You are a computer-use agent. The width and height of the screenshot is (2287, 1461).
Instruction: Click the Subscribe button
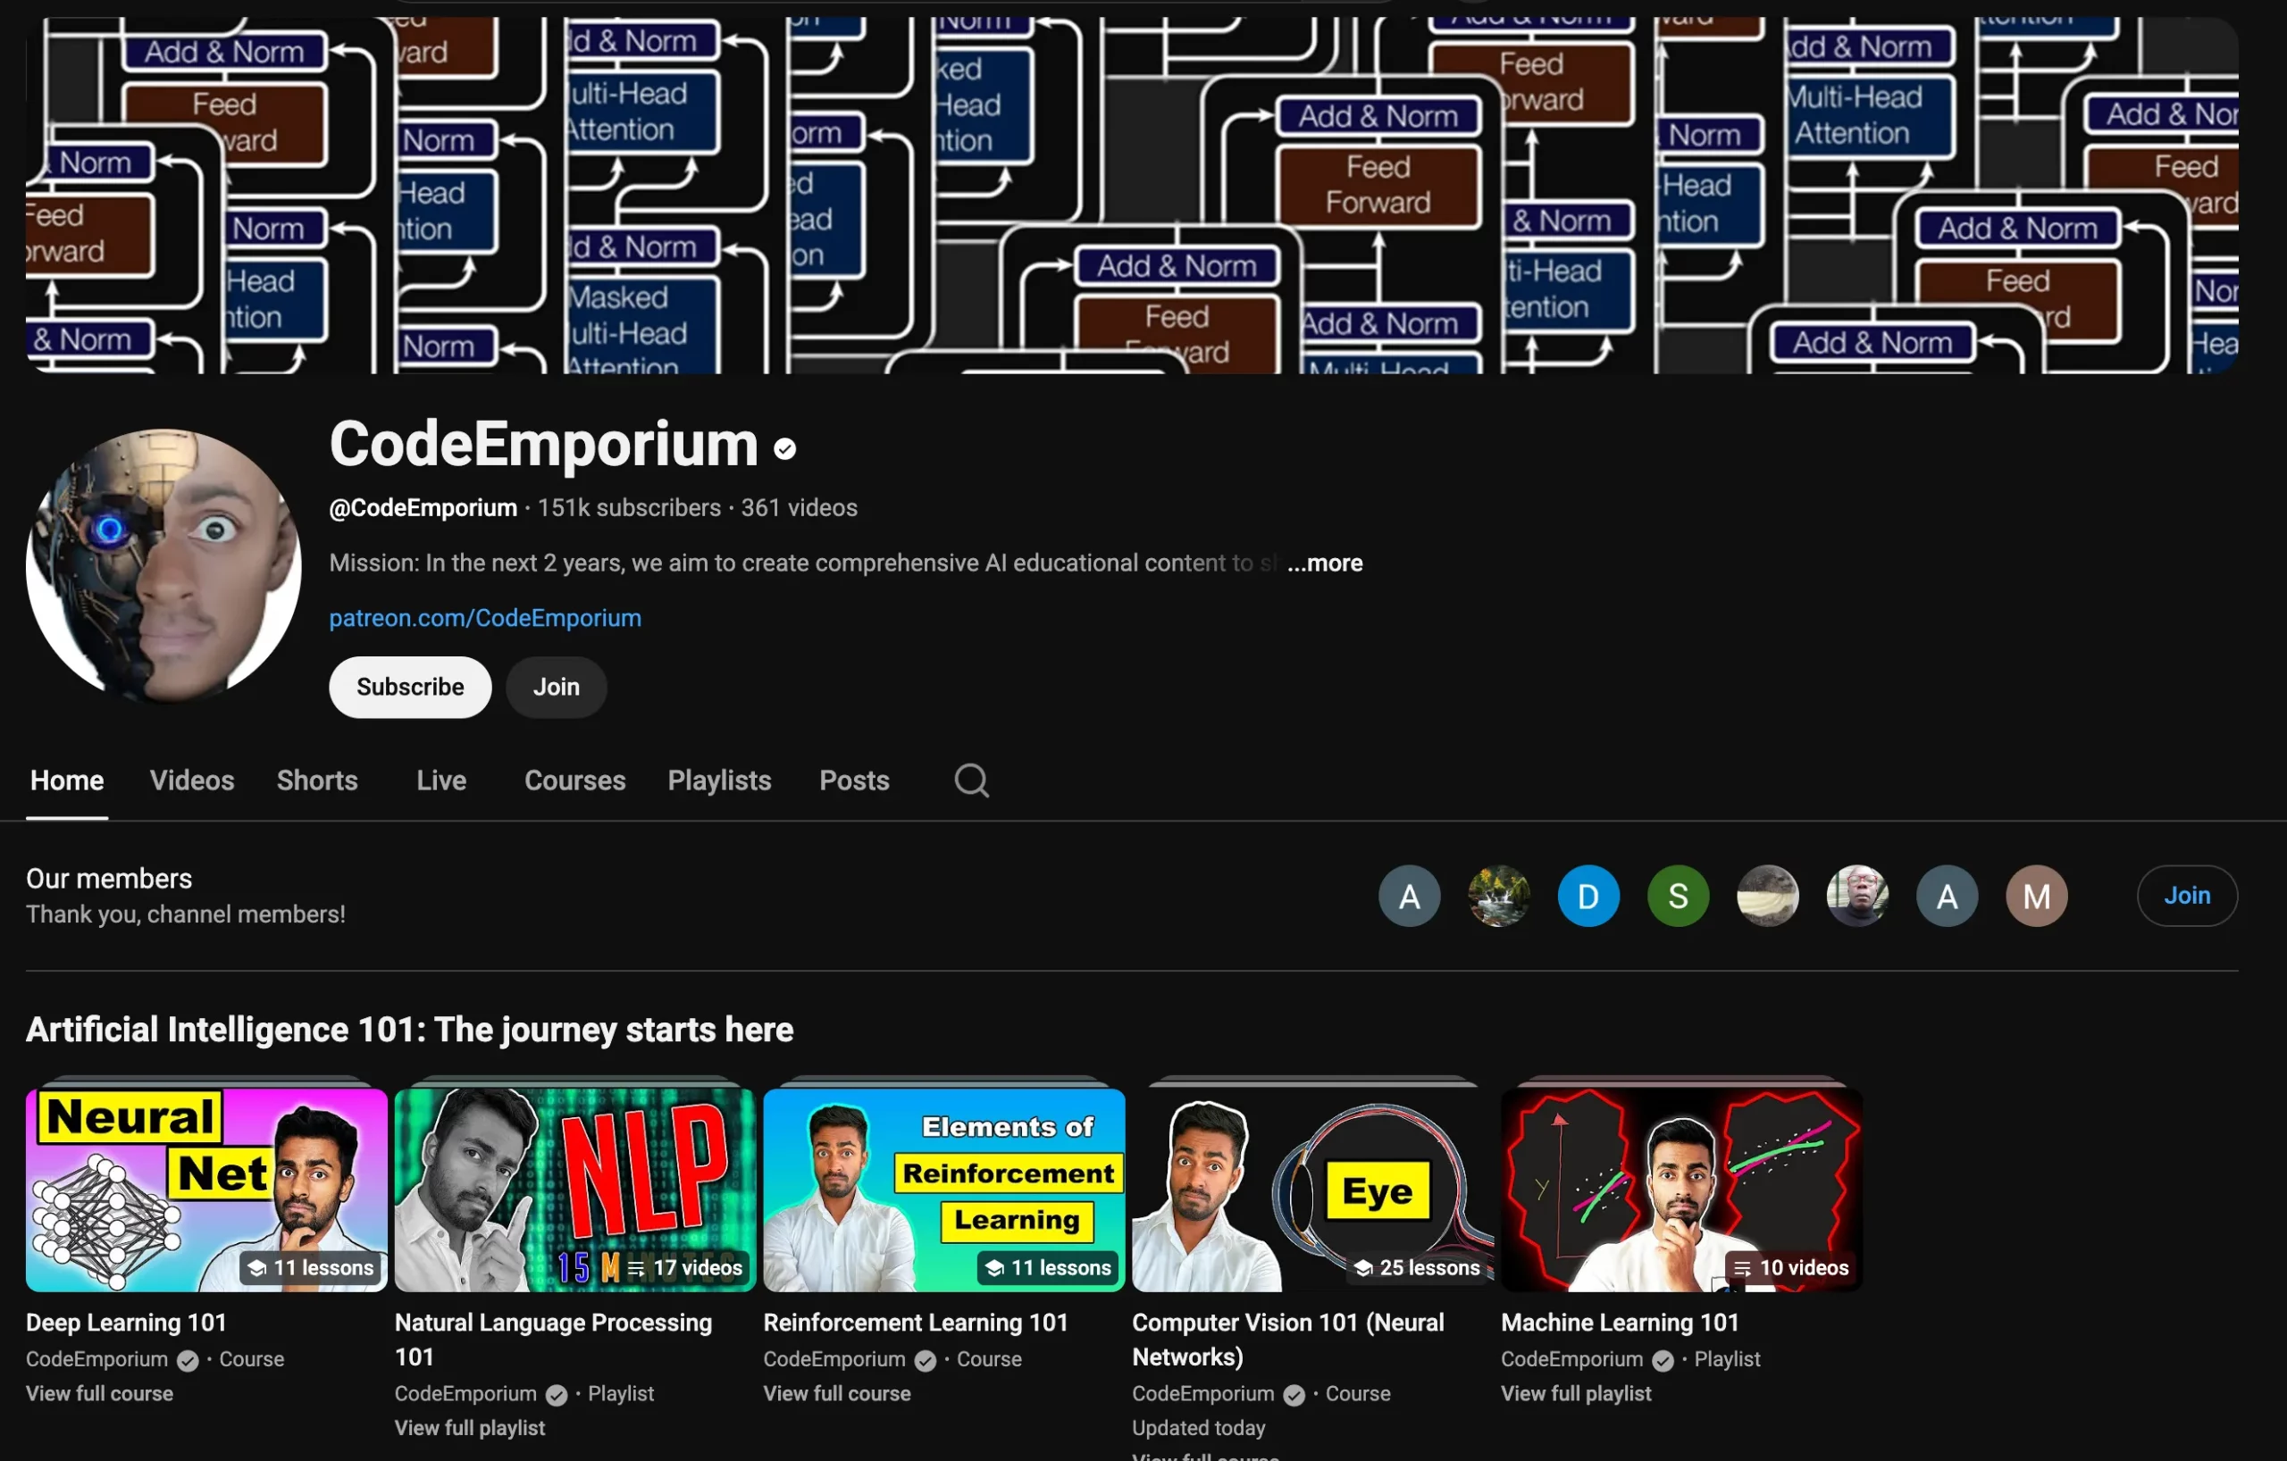coord(409,687)
